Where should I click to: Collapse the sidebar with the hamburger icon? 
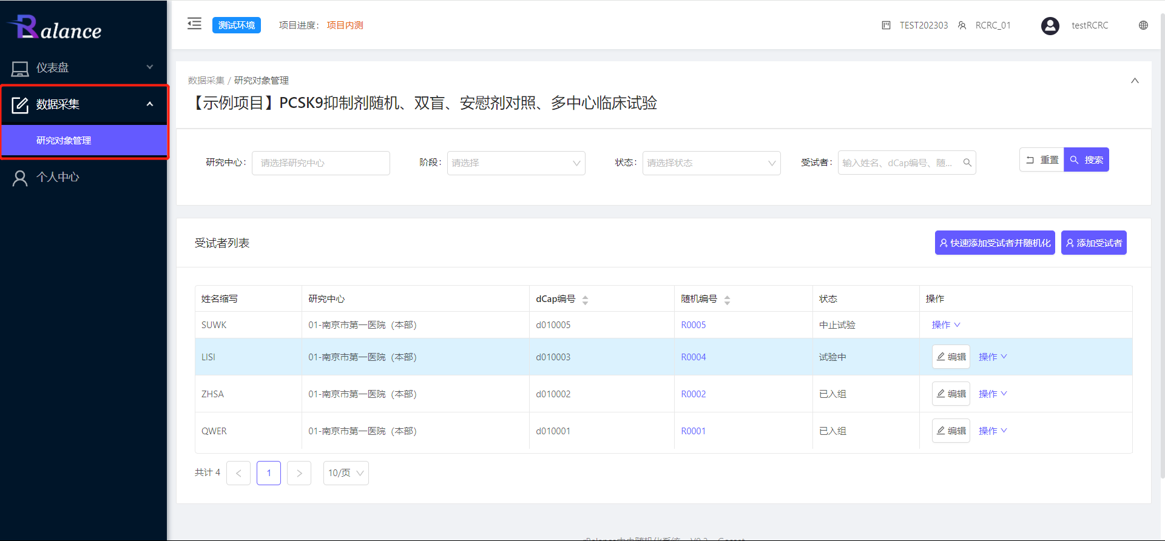(x=194, y=24)
